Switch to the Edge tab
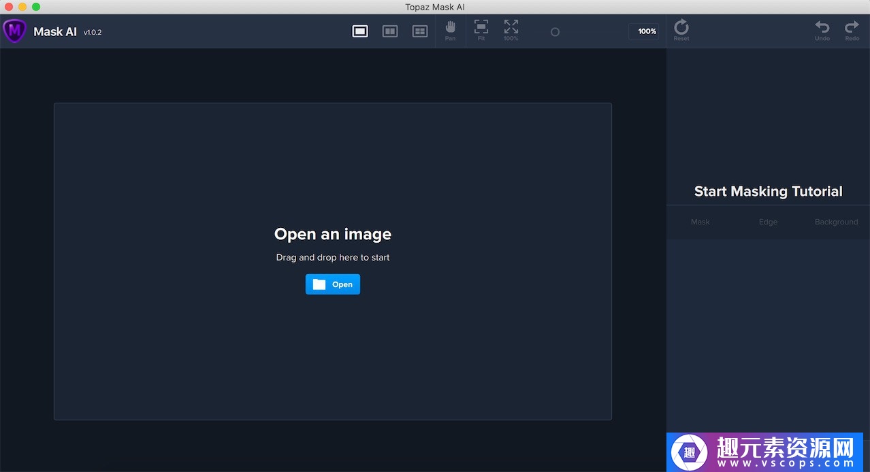This screenshot has height=472, width=870. 768,222
